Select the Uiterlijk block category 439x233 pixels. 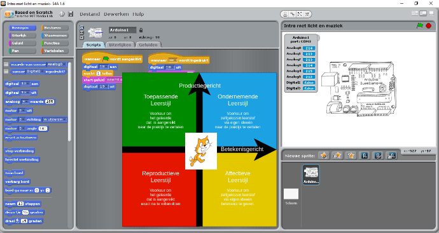point(22,36)
